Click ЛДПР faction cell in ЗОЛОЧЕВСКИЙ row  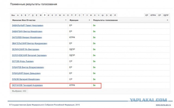(72, 55)
